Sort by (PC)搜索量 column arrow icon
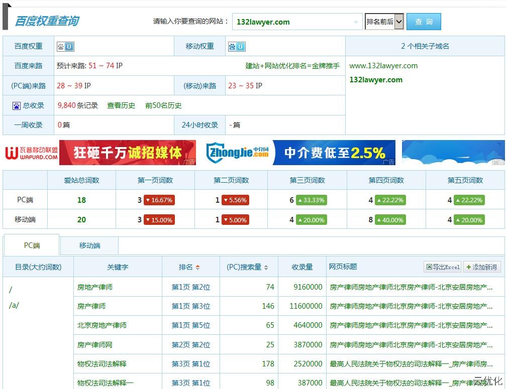 click(x=266, y=267)
